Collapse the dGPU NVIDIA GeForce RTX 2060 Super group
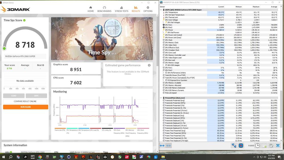Viewport: 284px width, 160px height. click(161, 10)
